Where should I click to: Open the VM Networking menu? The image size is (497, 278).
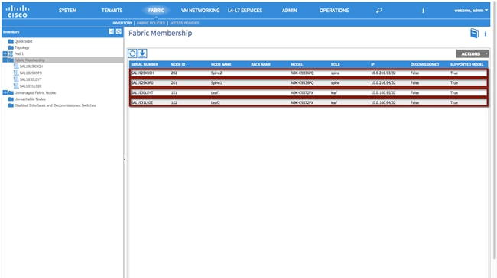click(x=200, y=11)
